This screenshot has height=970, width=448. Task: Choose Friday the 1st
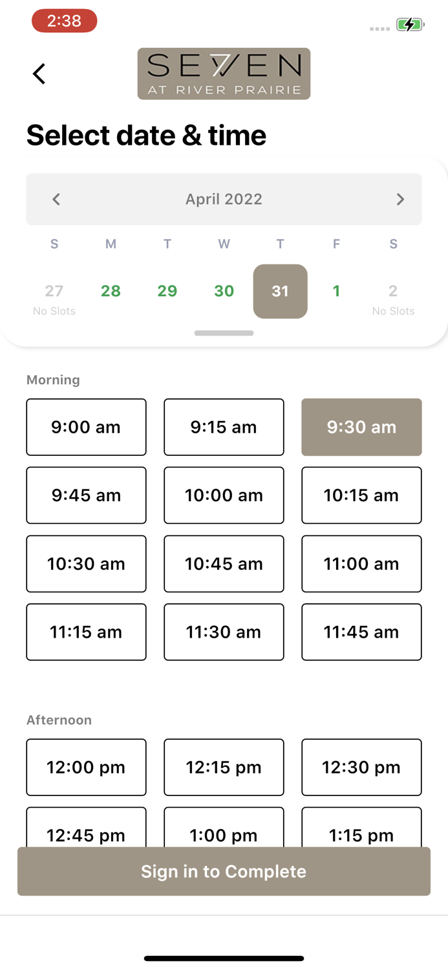[x=336, y=291]
